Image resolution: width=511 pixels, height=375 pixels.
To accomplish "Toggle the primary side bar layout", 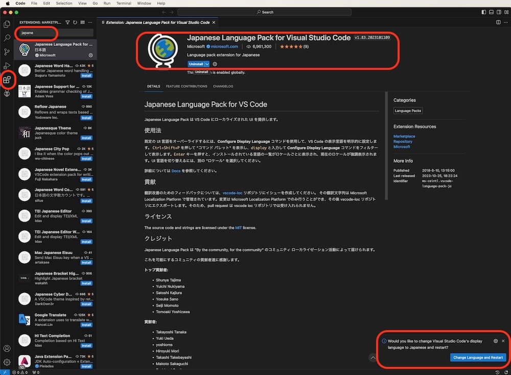I will point(484,12).
